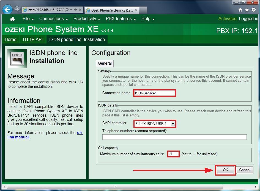
Task: Expand the Connections menu
Action: click(54, 19)
